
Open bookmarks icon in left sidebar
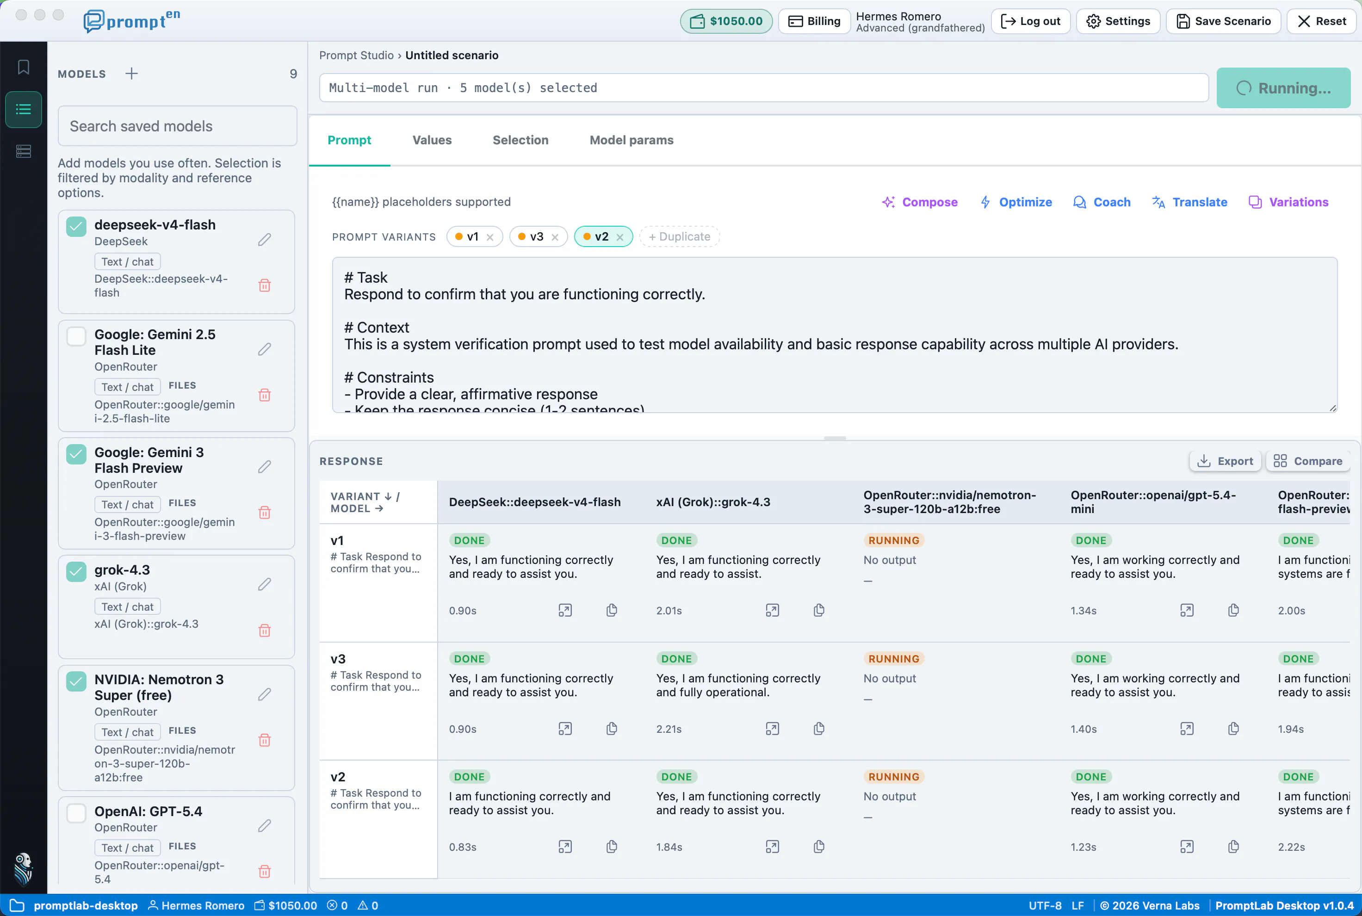(x=23, y=67)
